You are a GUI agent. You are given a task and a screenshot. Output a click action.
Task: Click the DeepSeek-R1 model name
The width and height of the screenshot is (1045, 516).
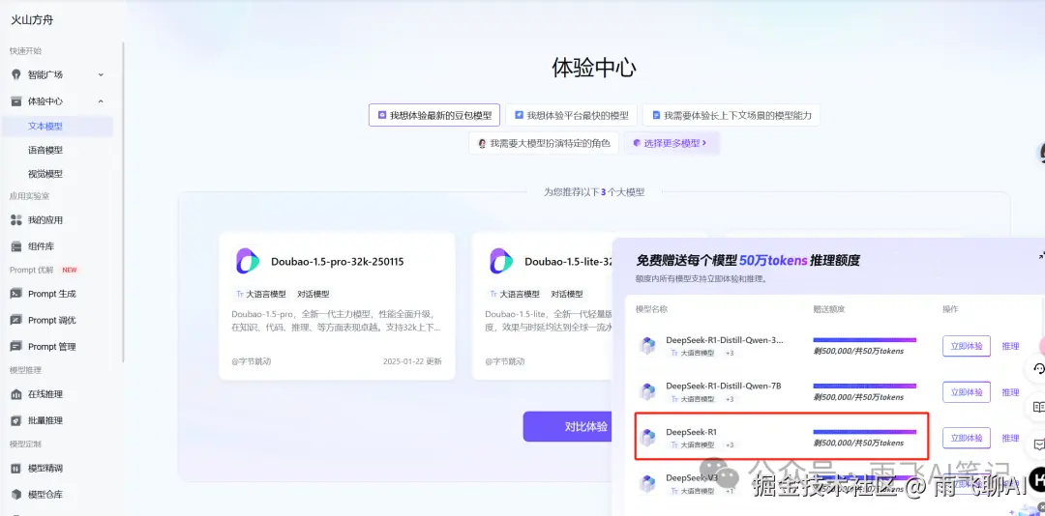[691, 432]
